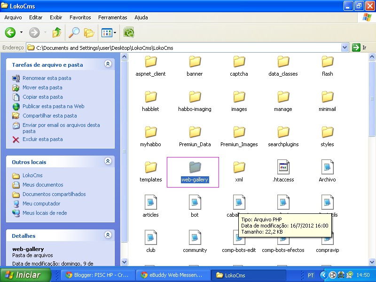Collapse the Tarefas de arquivo e pasta panel
Image resolution: width=376 pixels, height=282 pixels.
(x=108, y=63)
